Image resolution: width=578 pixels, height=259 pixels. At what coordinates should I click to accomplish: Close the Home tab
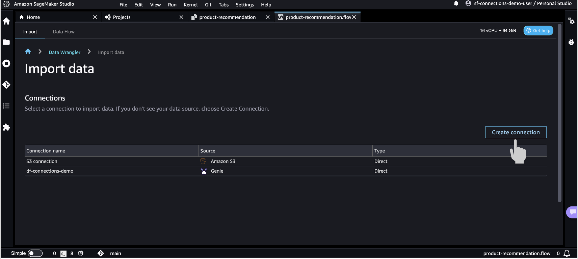95,17
